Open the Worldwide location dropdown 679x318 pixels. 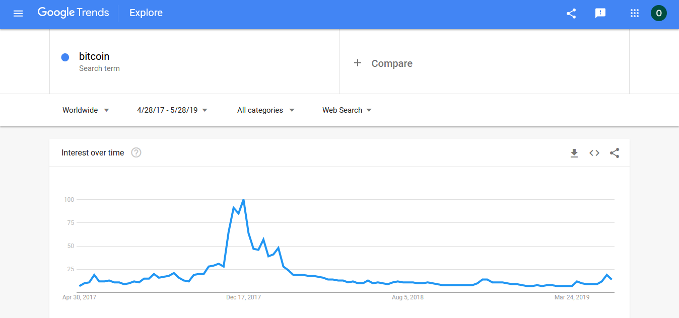pyautogui.click(x=85, y=110)
